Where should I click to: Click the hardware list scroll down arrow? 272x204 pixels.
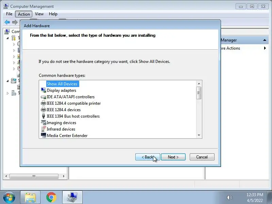tap(199, 135)
